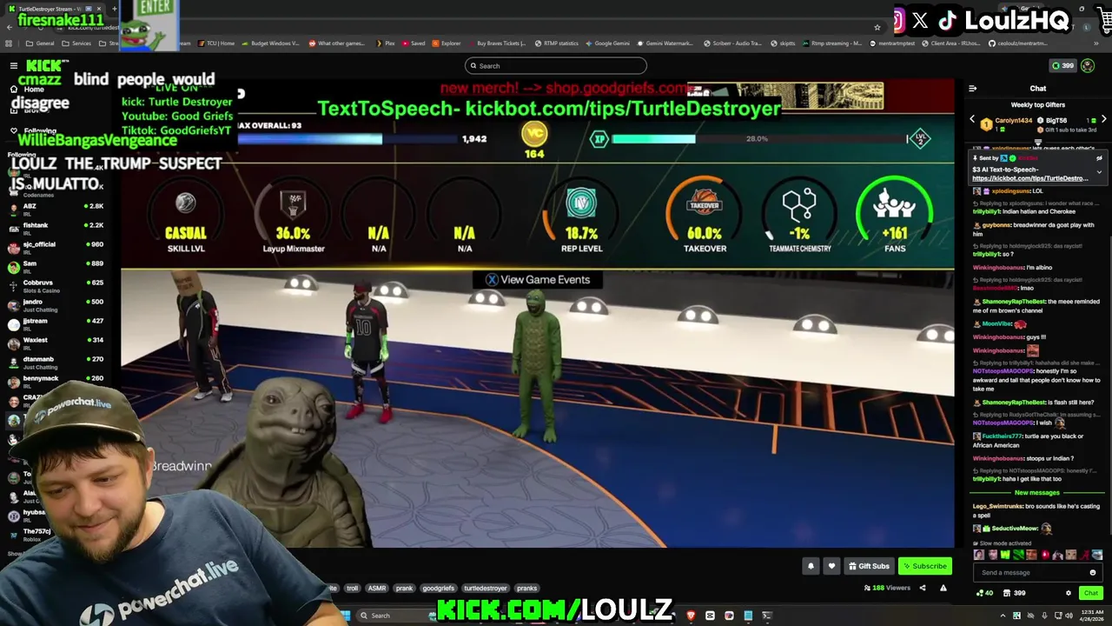Open channel points balance showing 40
The height and width of the screenshot is (626, 1112).
(x=984, y=593)
